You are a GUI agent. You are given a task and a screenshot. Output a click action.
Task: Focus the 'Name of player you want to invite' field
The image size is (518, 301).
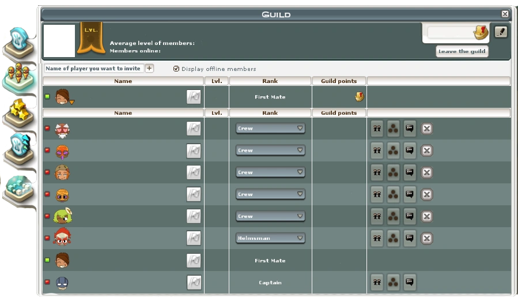(94, 69)
